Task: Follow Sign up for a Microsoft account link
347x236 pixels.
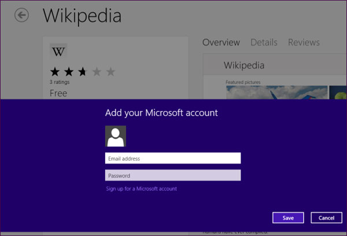Action: coord(142,189)
